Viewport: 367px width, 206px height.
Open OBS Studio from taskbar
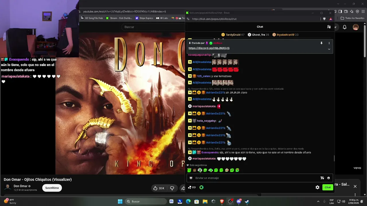230,201
